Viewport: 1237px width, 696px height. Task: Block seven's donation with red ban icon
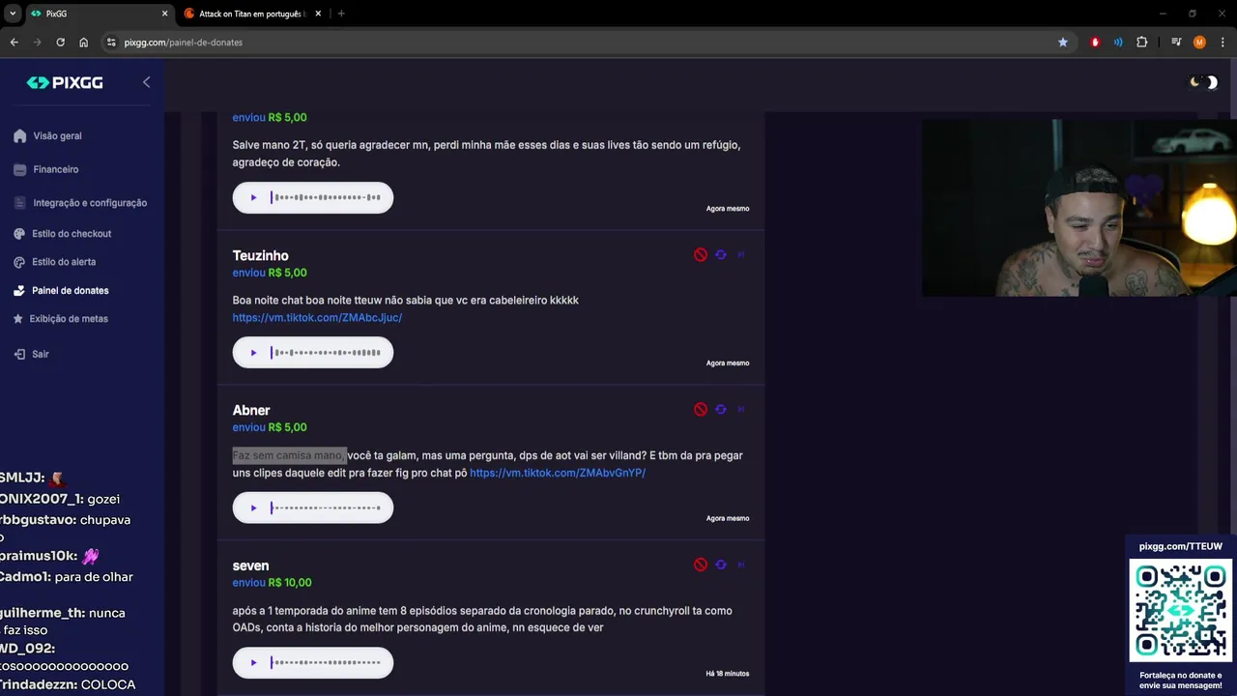point(701,565)
